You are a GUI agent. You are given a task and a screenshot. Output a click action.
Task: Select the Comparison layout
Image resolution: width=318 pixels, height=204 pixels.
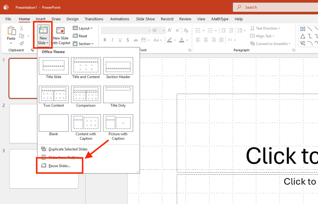[x=86, y=96]
